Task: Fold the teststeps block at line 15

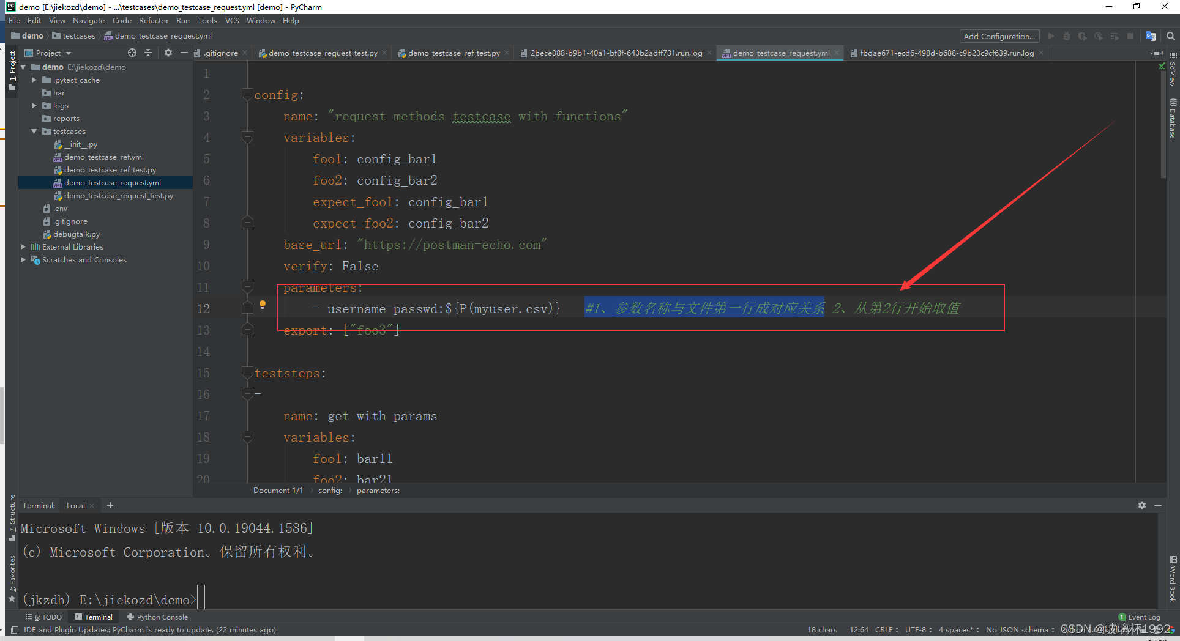Action: (x=247, y=372)
